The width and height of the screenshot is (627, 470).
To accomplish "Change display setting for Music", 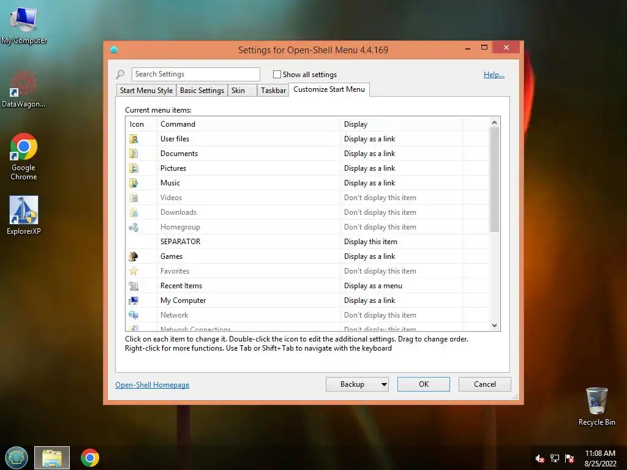I will (369, 183).
